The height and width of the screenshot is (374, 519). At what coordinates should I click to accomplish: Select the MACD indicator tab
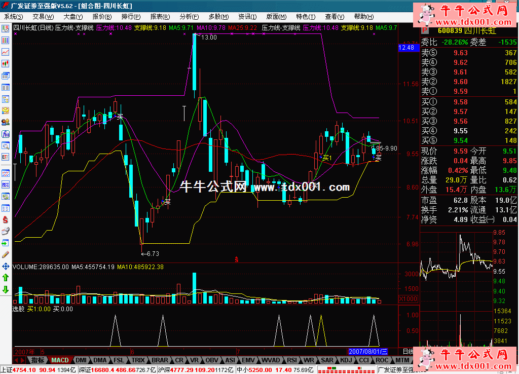pyautogui.click(x=60, y=360)
